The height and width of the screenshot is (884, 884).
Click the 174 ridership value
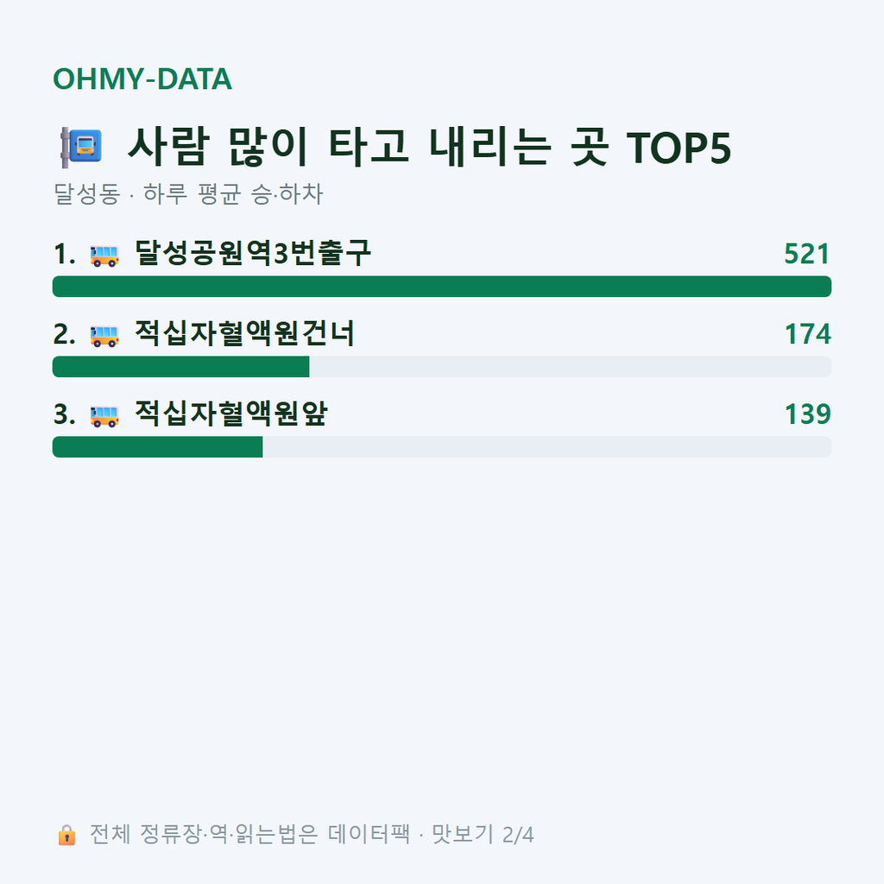tap(807, 334)
